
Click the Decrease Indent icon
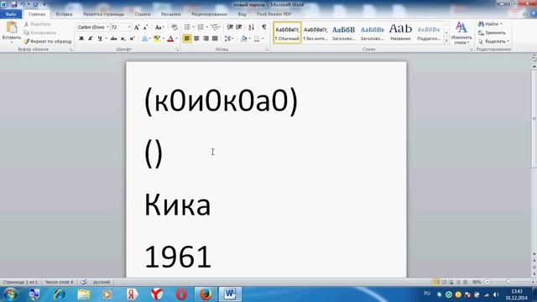(x=230, y=27)
